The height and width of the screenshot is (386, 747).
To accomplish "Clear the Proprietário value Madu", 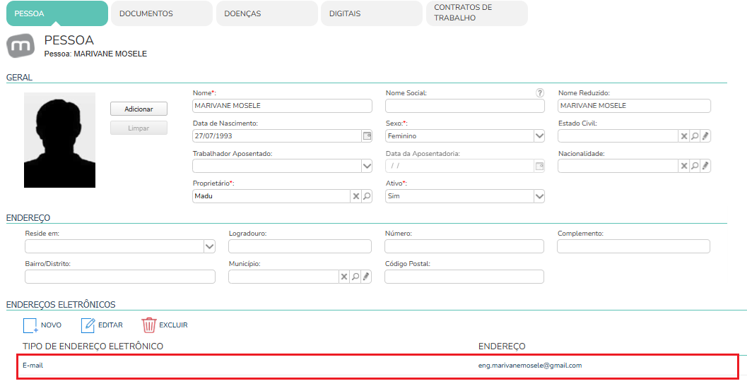I will (356, 196).
